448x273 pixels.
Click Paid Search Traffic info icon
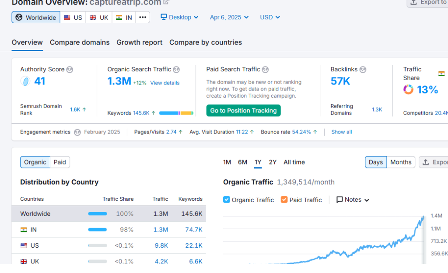(x=266, y=70)
